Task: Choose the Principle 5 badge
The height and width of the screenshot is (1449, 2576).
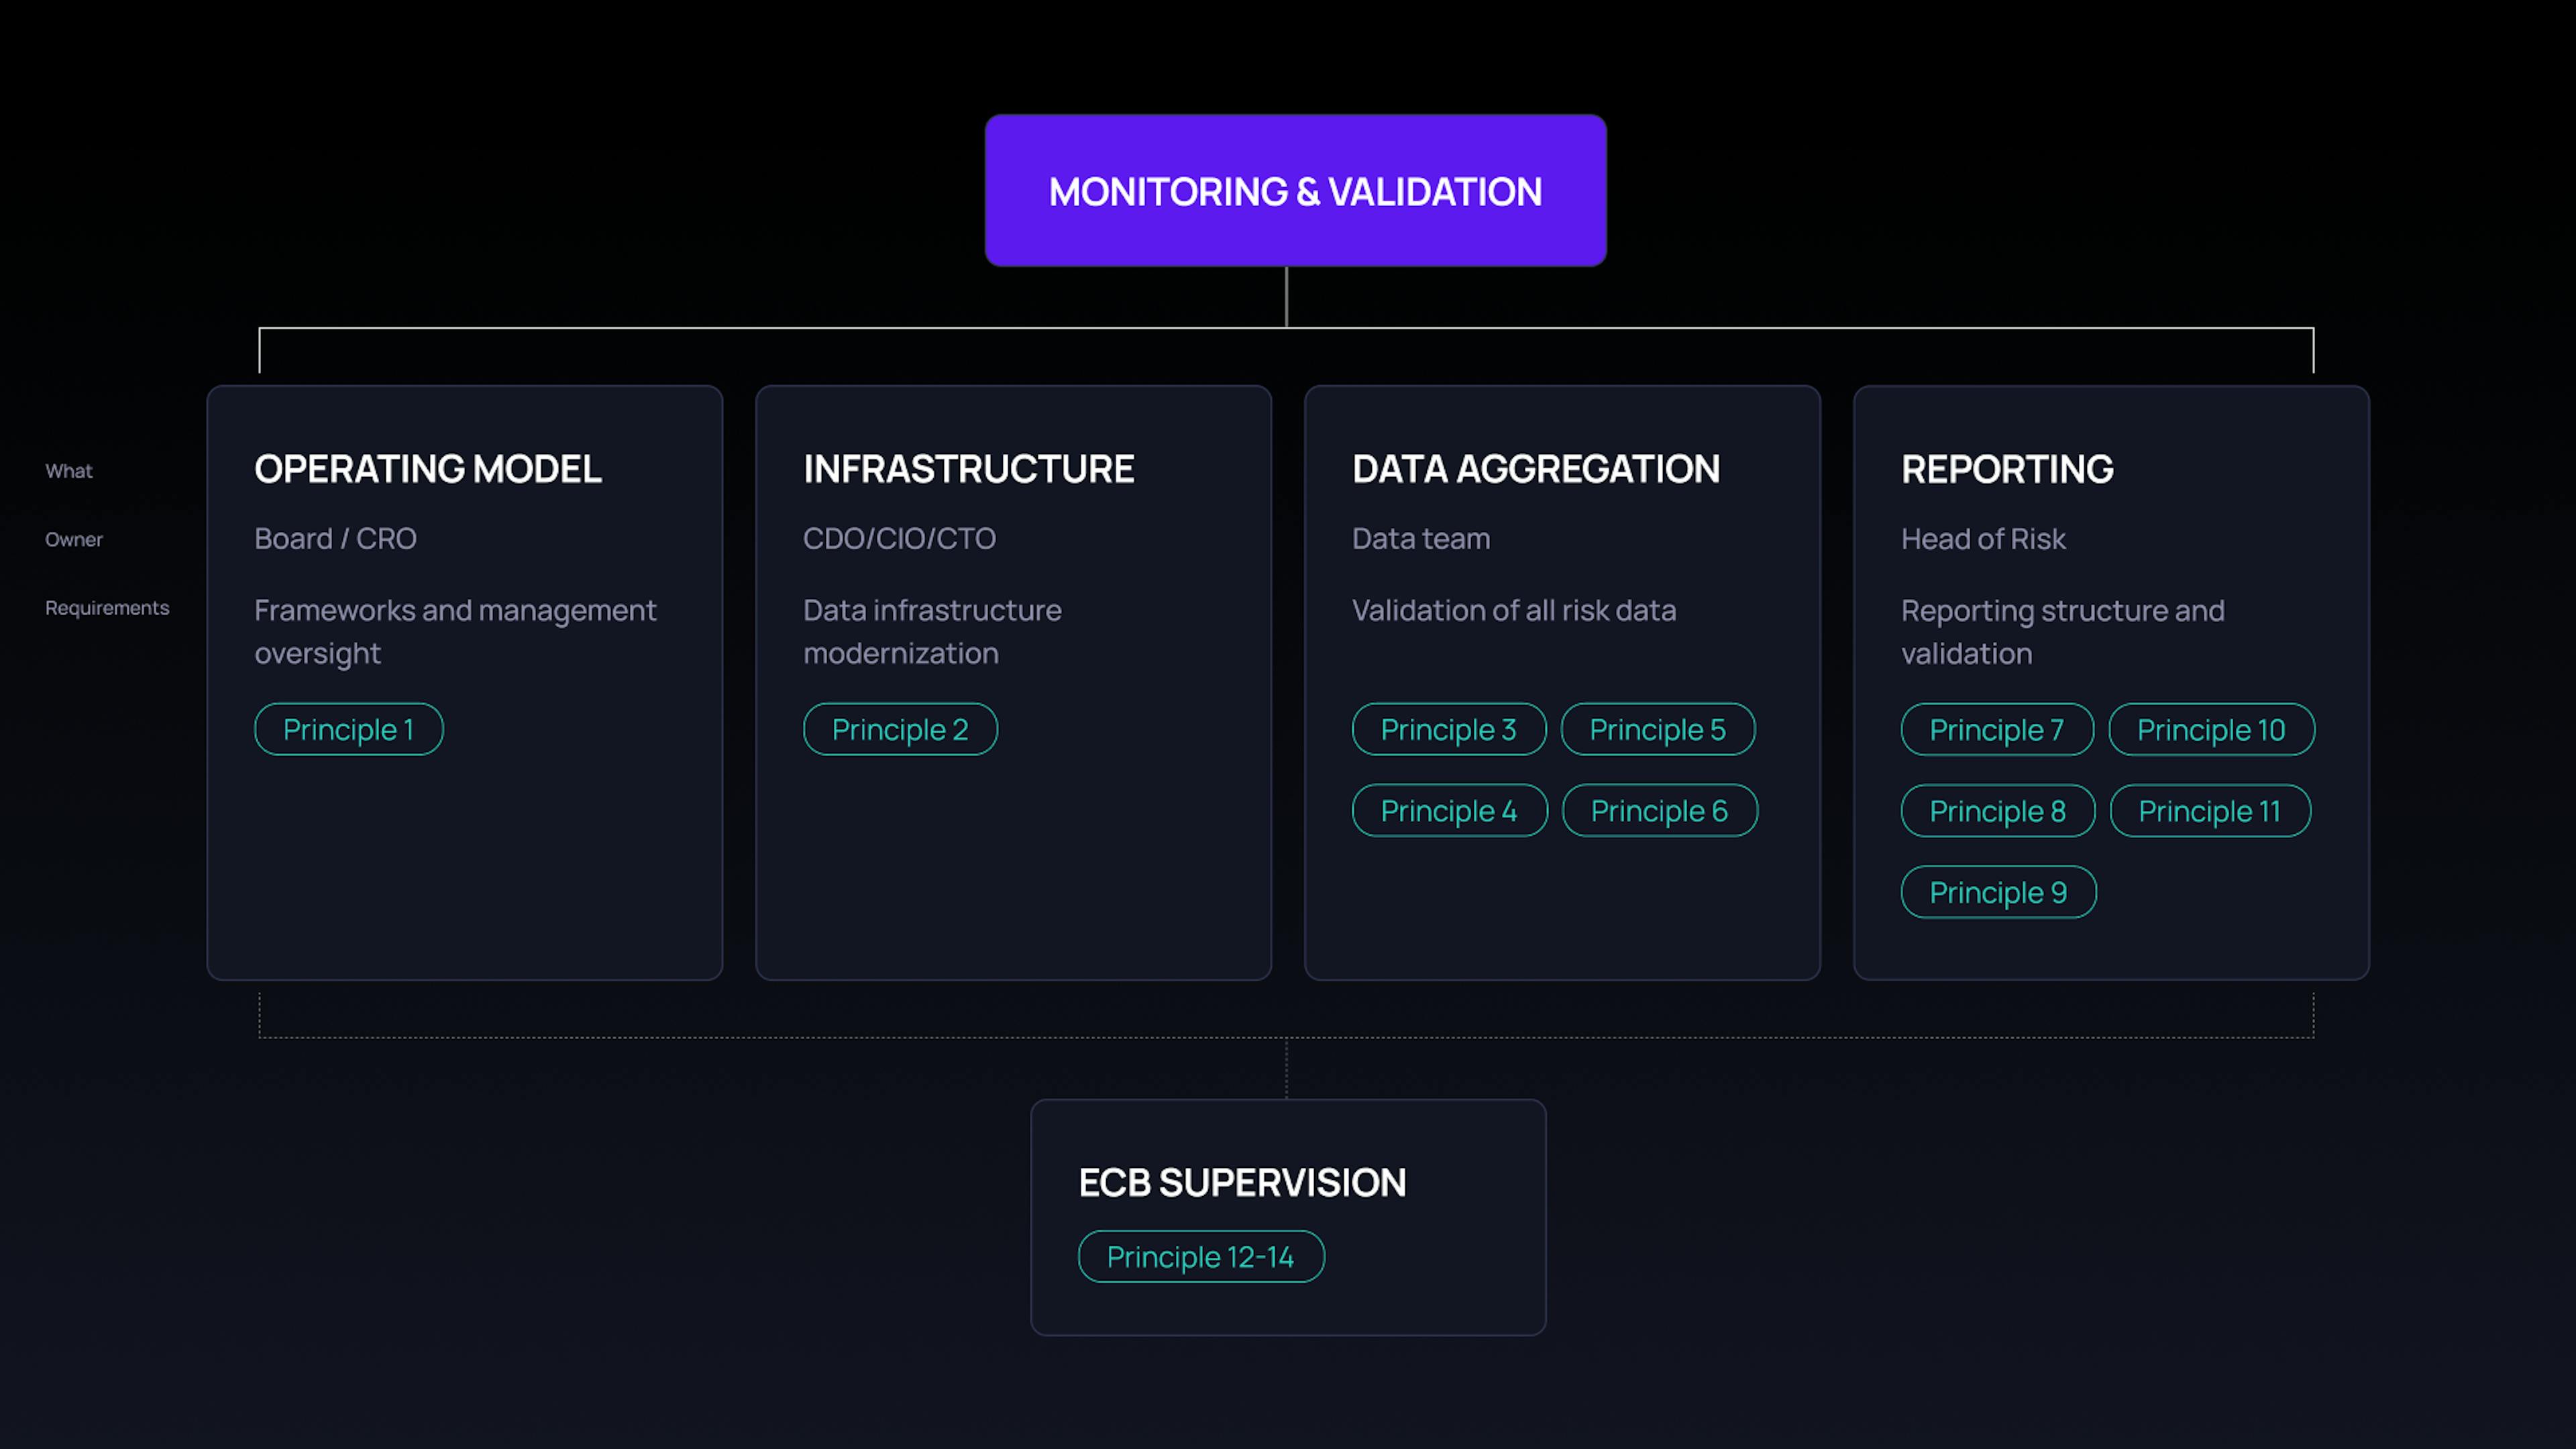Action: pyautogui.click(x=1657, y=729)
